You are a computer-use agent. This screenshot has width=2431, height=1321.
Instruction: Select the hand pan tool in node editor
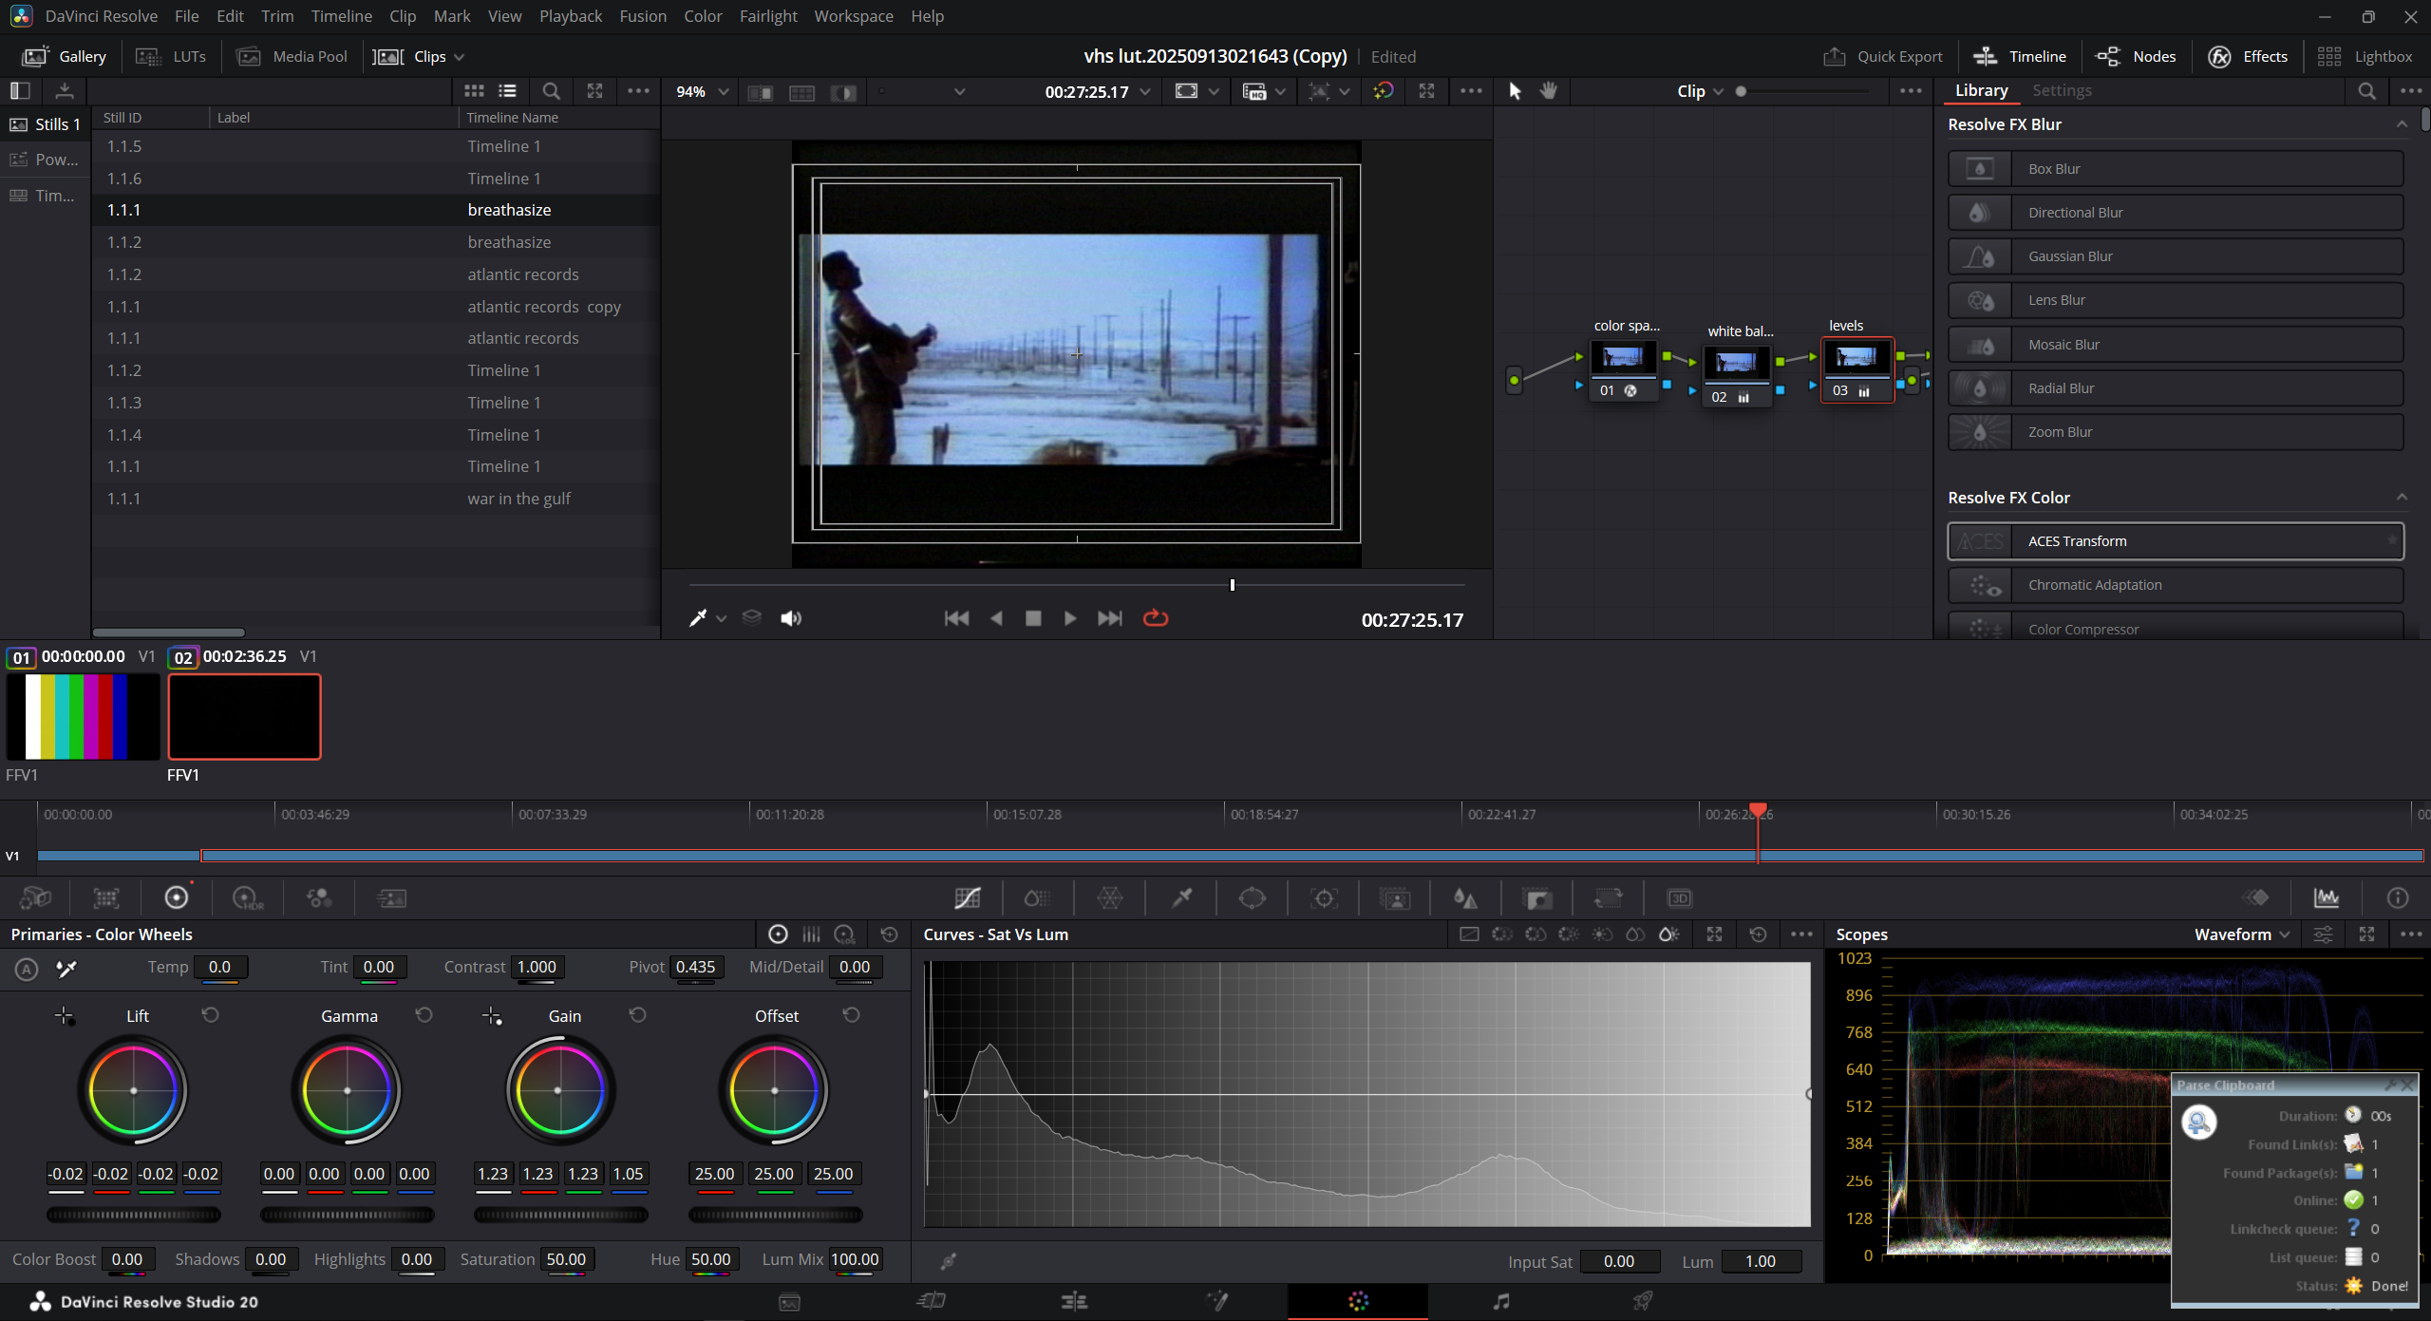tap(1549, 91)
